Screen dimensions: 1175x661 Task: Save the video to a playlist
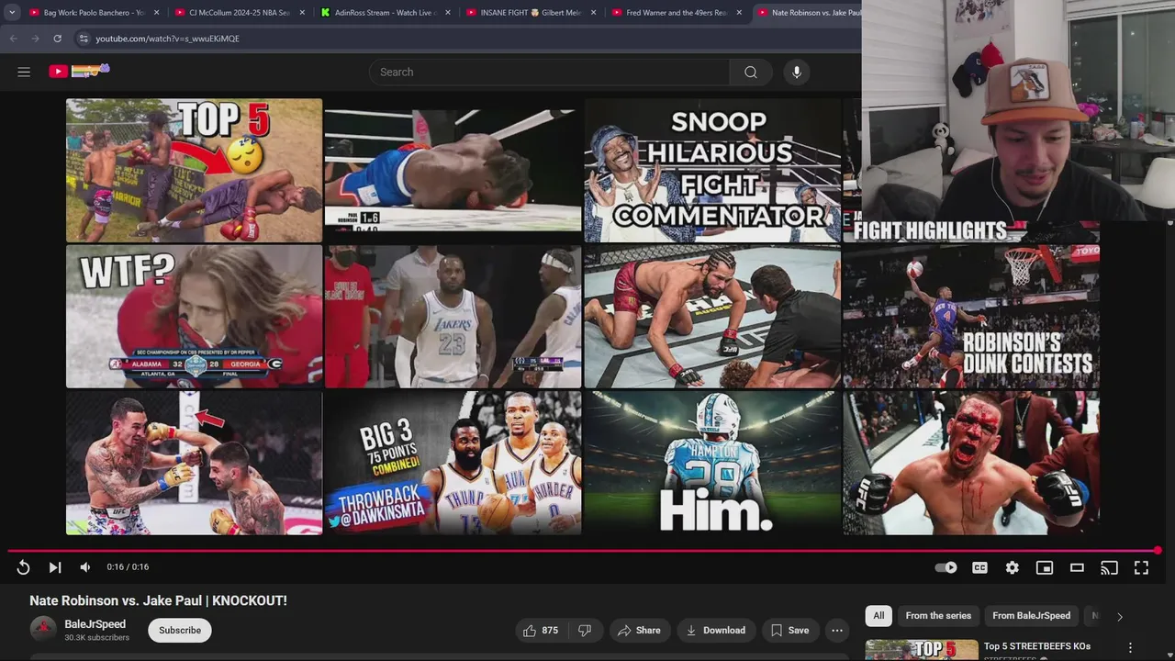pos(789,630)
